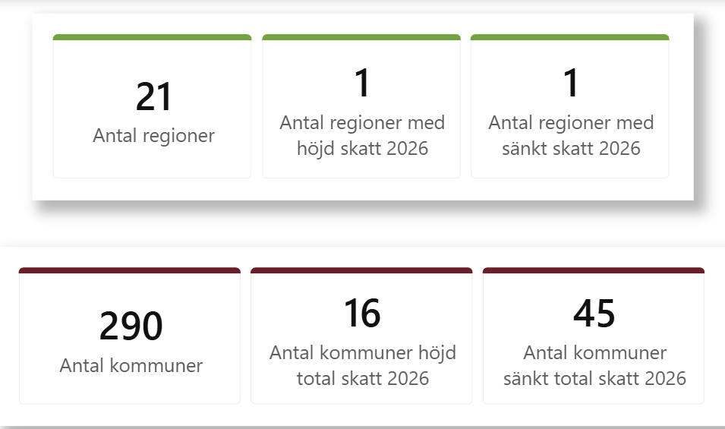Select the "Antal regioner" label
This screenshot has height=429, width=725.
(153, 136)
